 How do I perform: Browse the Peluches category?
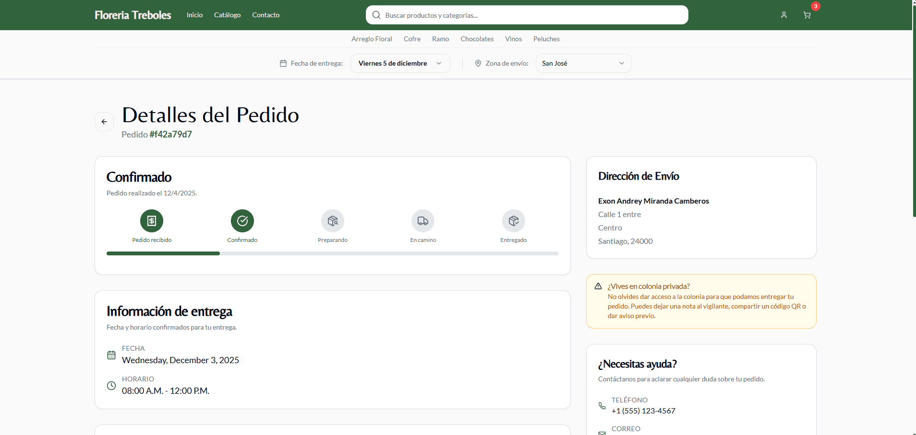click(546, 39)
